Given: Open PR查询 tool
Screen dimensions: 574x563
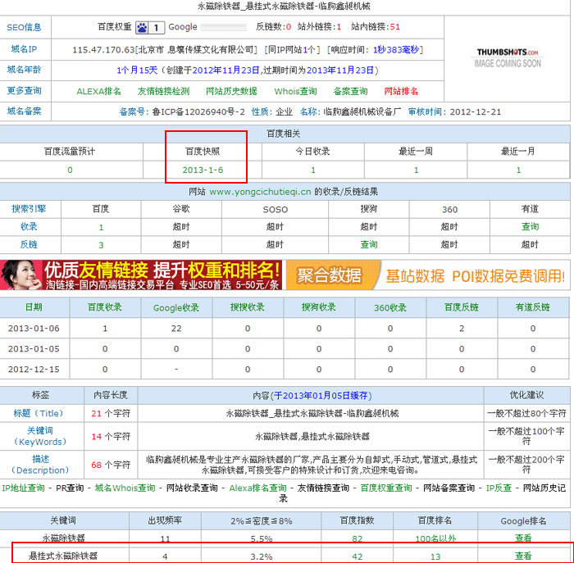Looking at the screenshot, I should [x=70, y=488].
